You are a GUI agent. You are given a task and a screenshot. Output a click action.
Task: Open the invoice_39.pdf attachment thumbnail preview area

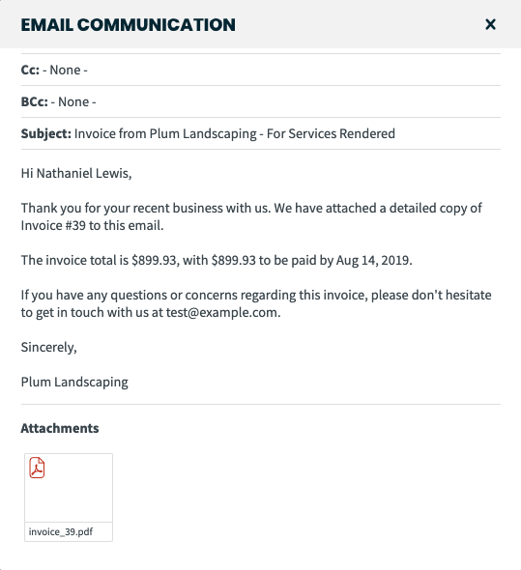pyautogui.click(x=69, y=488)
